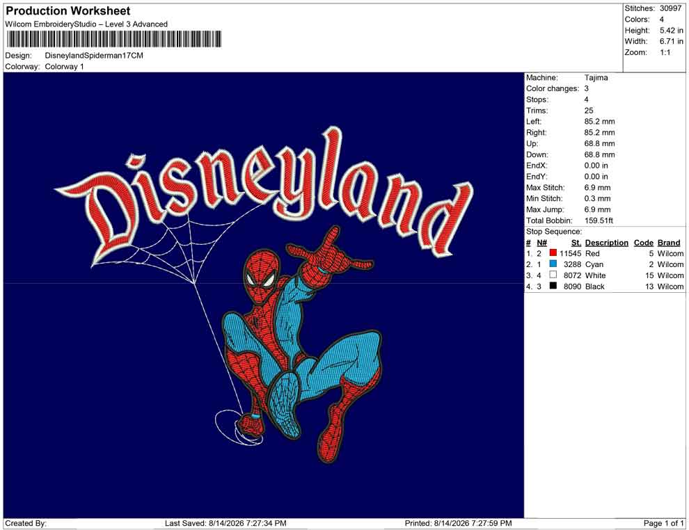Click the Trims value 25

click(589, 111)
